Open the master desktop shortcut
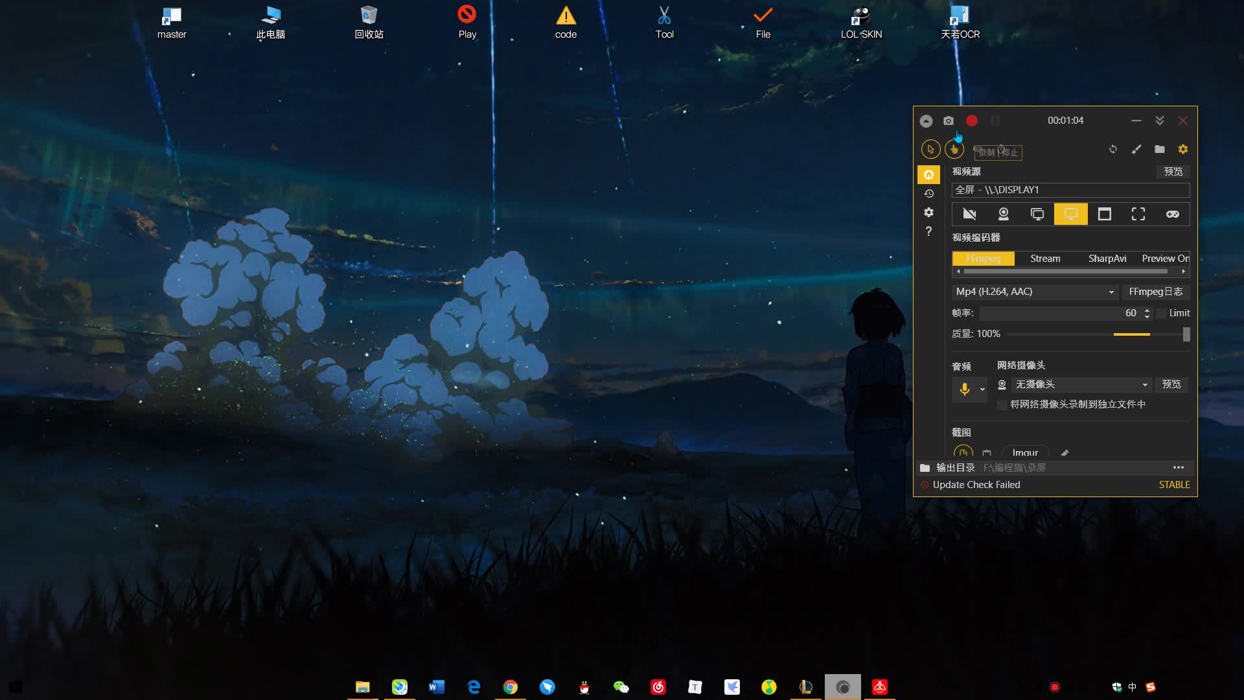 172,22
